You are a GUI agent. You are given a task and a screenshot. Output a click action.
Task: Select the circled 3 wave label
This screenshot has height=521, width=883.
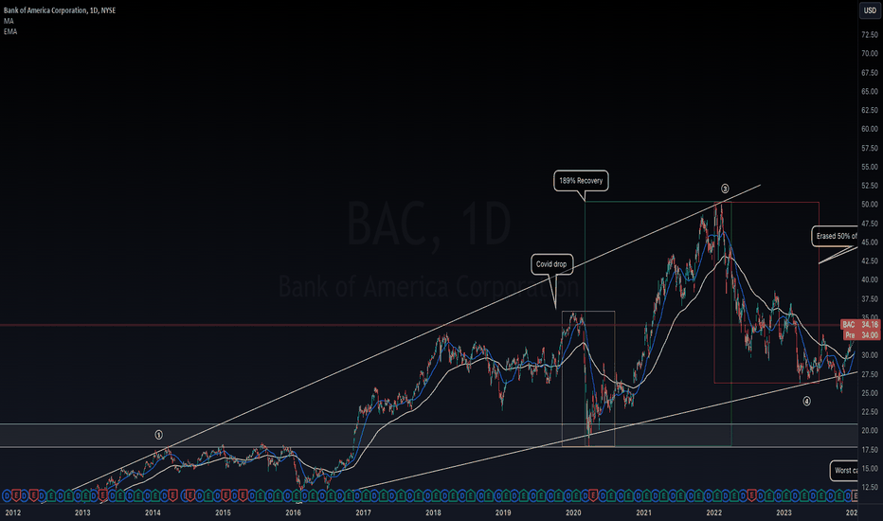coord(725,189)
